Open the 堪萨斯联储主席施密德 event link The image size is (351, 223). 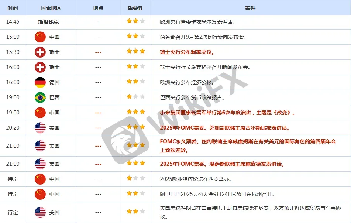pos(222,164)
